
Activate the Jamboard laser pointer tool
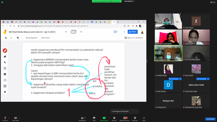(5, 92)
